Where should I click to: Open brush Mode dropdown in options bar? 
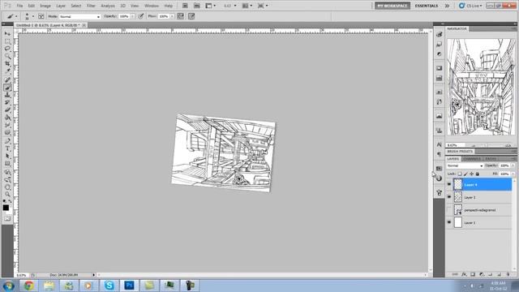79,16
